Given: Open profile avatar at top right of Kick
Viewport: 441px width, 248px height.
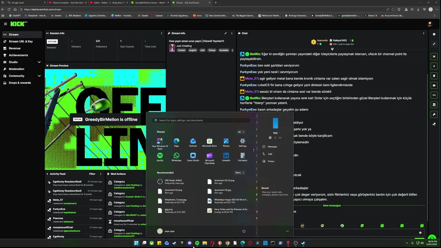Looking at the screenshot, I should (430, 24).
